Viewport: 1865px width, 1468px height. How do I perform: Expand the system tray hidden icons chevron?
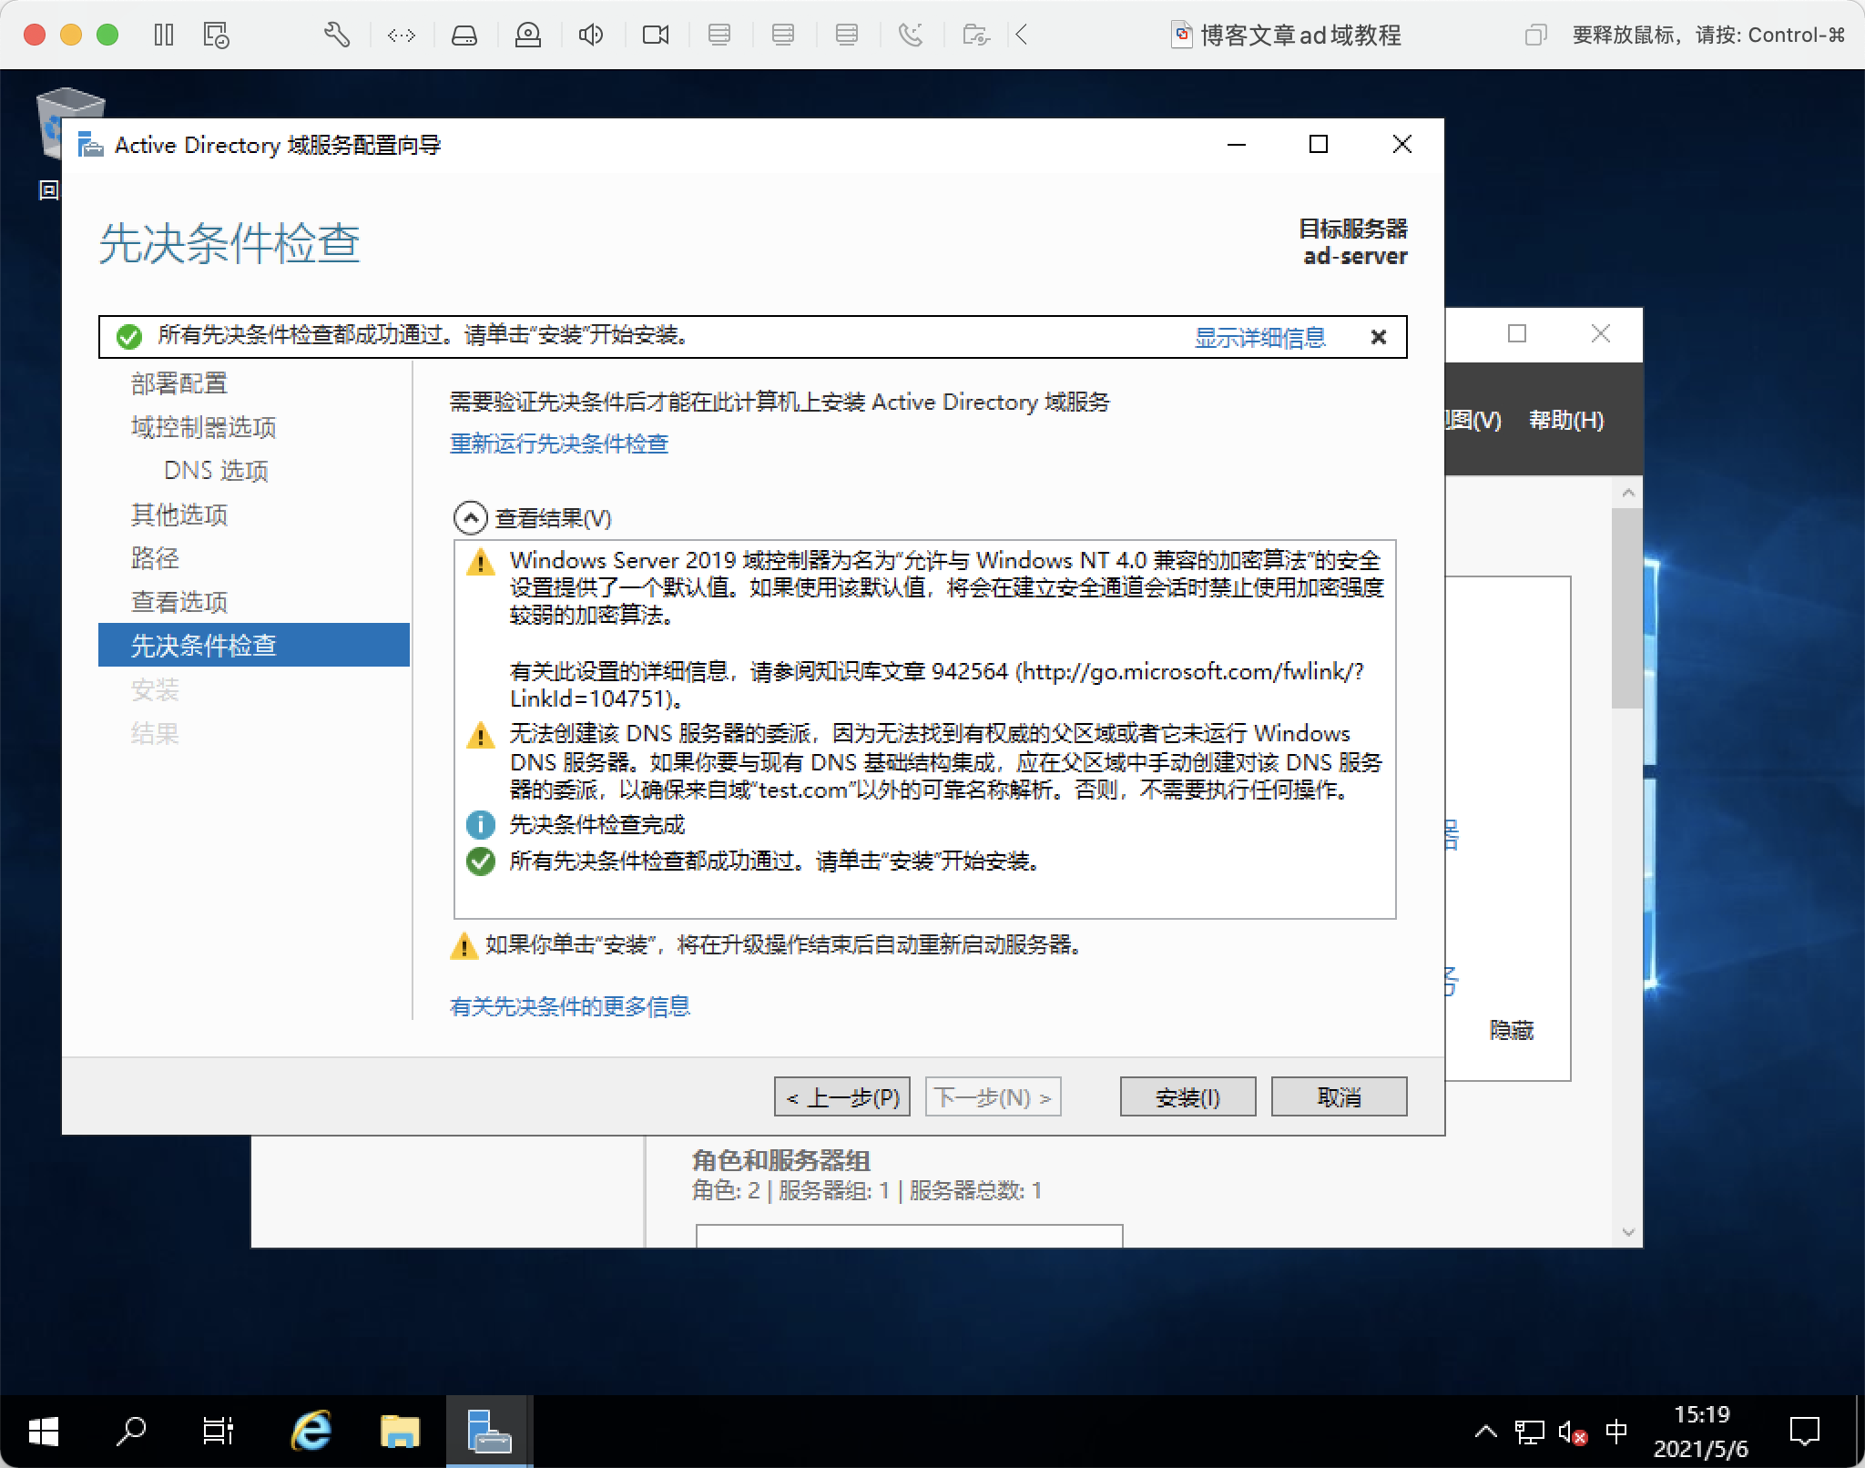tap(1485, 1432)
